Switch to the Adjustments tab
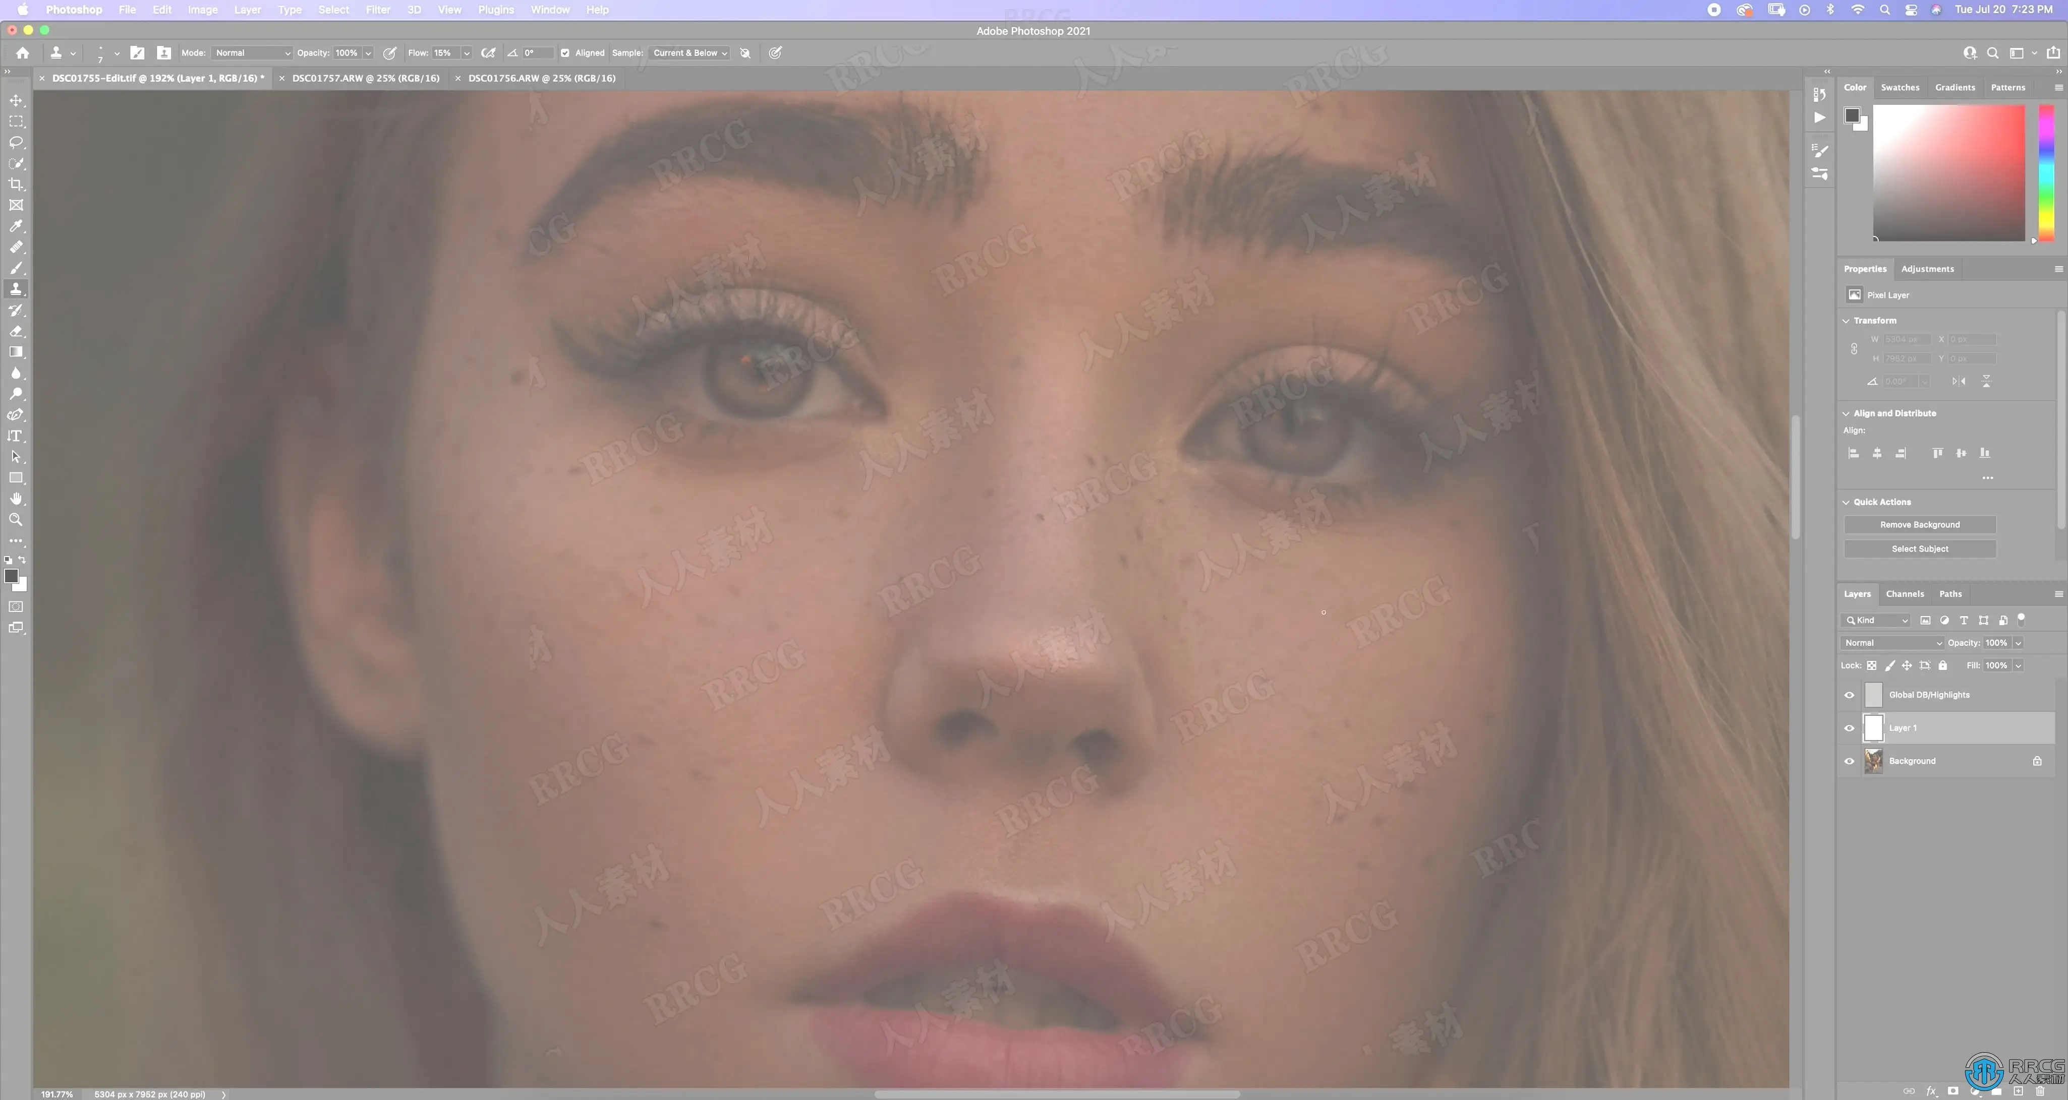The height and width of the screenshot is (1100, 2068). [1927, 269]
